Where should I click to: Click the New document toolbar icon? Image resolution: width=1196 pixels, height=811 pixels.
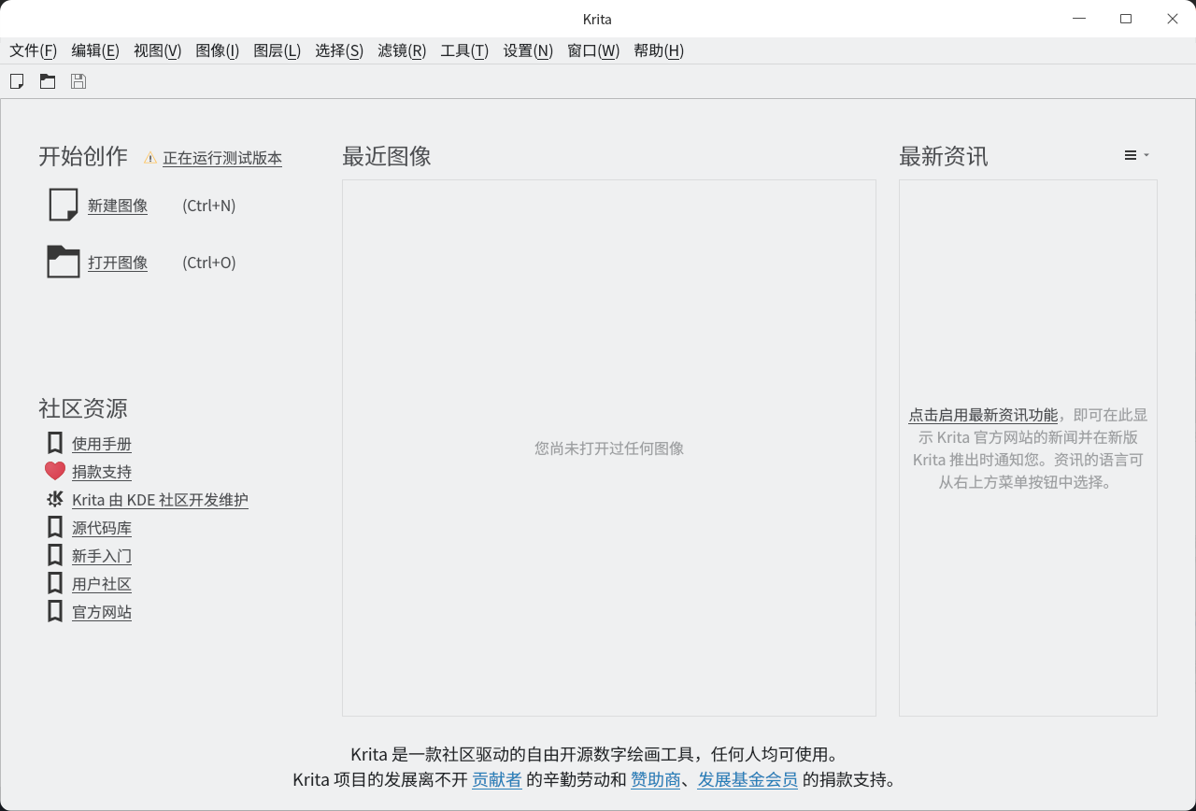[17, 81]
